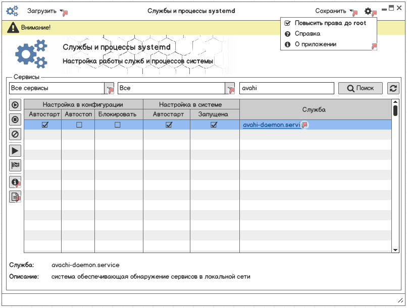Image resolution: width=407 pixels, height=308 pixels.
Task: Open the gear settings menu icon
Action: pyautogui.click(x=369, y=11)
